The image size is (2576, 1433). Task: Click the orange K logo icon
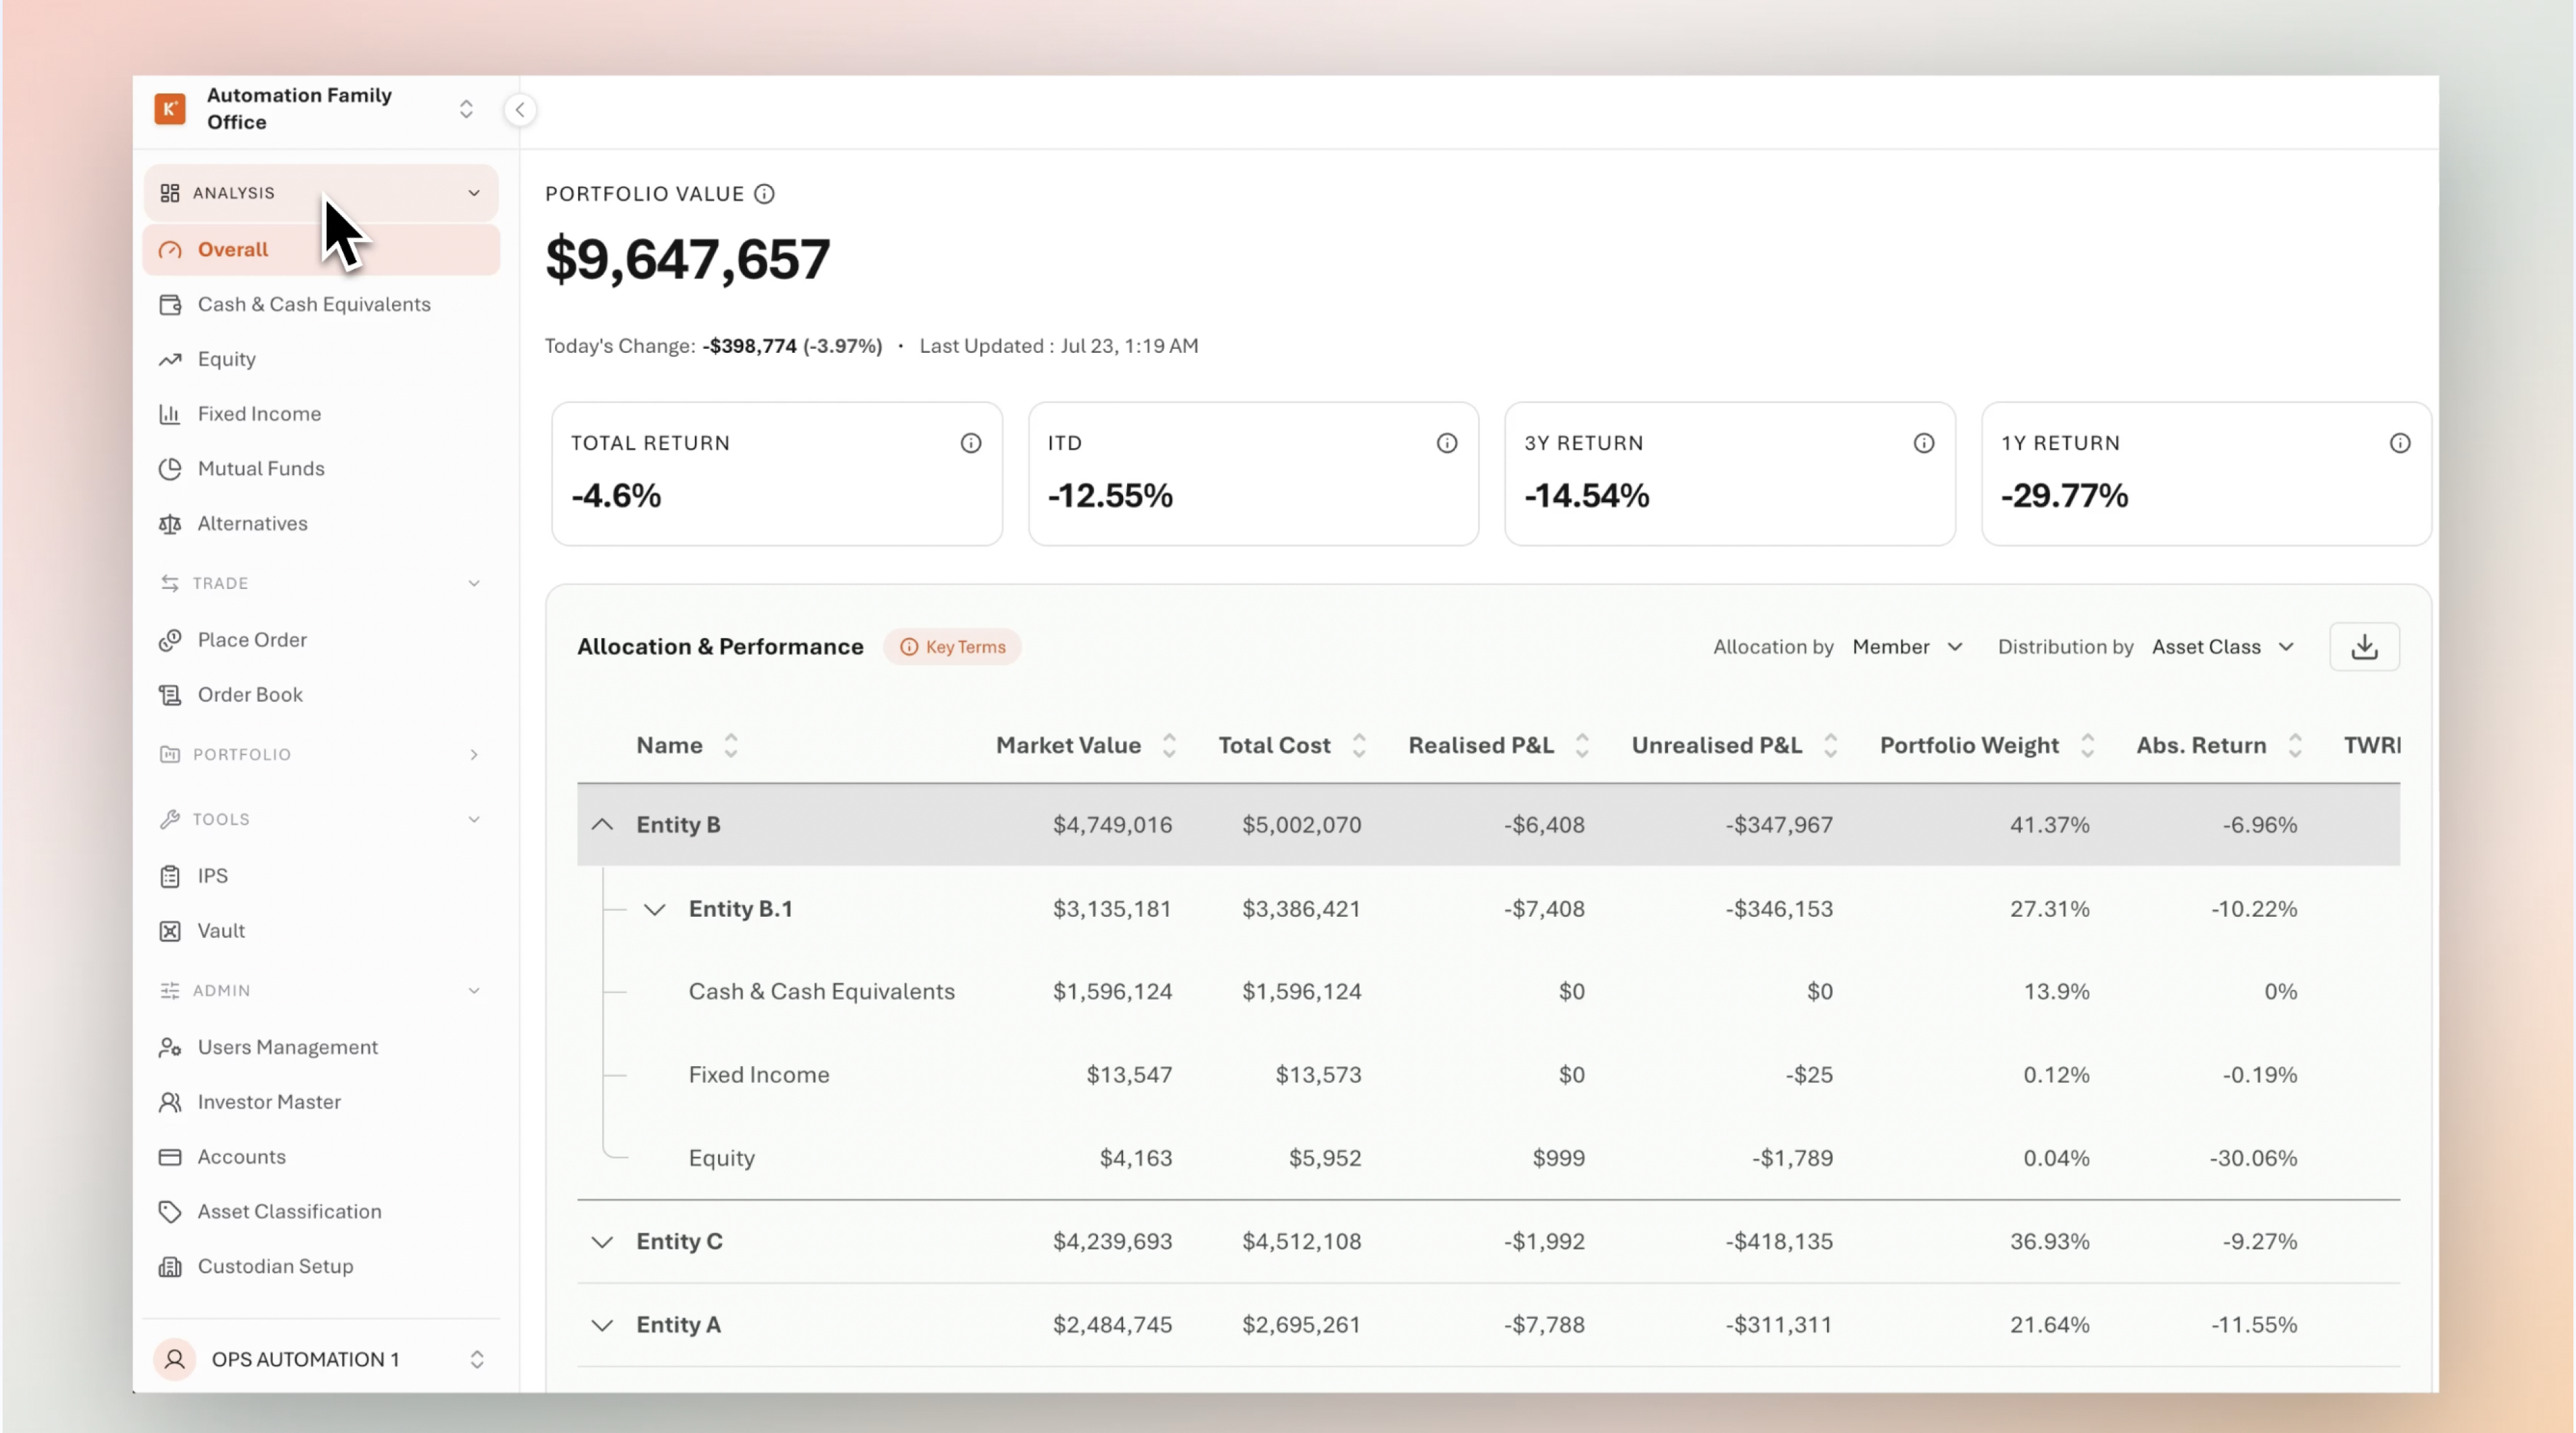170,109
